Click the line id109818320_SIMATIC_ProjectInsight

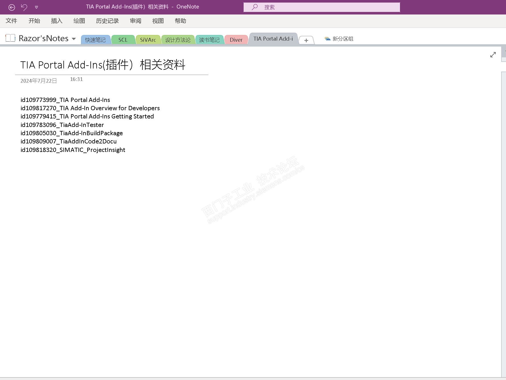pyautogui.click(x=73, y=150)
